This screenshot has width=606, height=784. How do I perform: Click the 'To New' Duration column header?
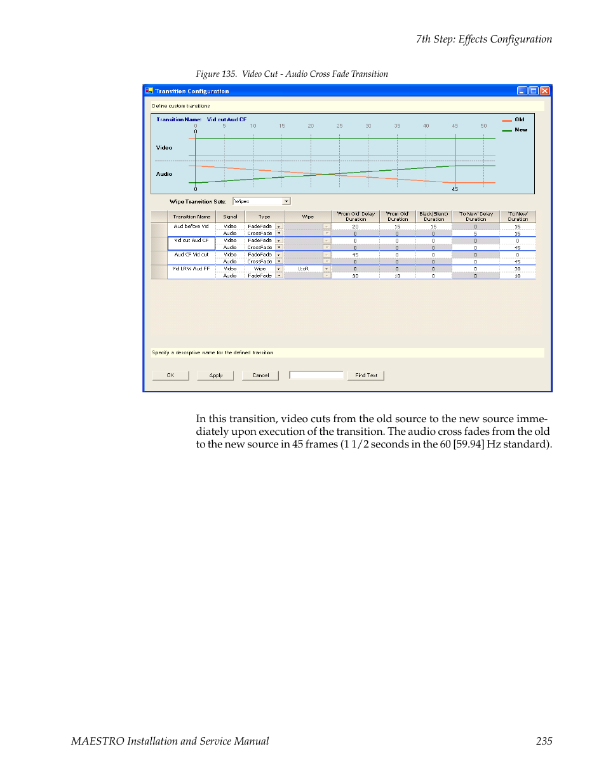point(518,216)
